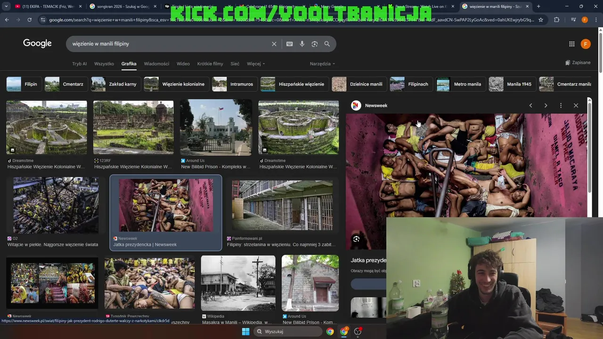The height and width of the screenshot is (339, 603).
Task: Close the Newsweek image preview panel
Action: tap(576, 105)
